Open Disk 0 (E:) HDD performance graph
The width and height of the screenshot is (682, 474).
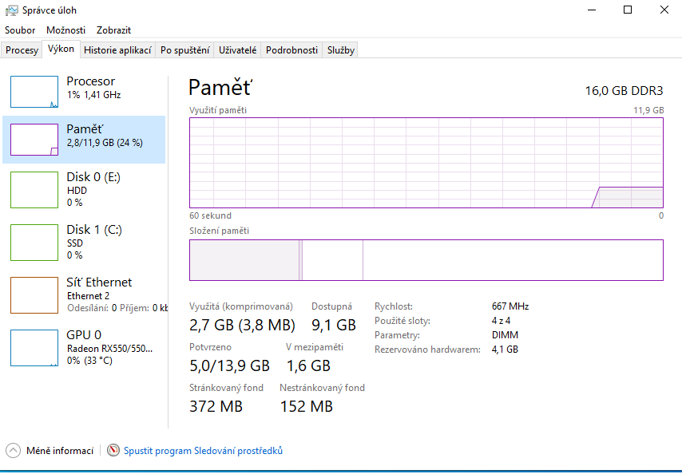pyautogui.click(x=84, y=189)
